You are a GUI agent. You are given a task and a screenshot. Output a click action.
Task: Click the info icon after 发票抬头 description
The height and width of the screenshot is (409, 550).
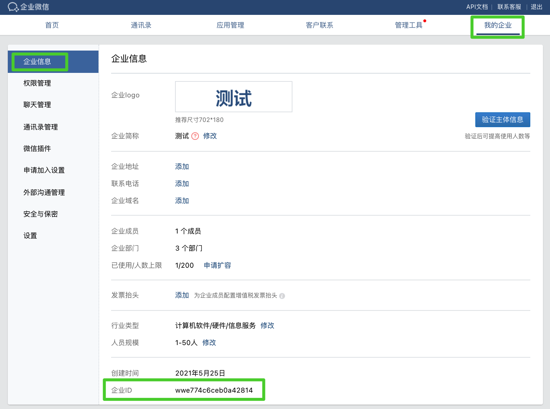pos(282,296)
